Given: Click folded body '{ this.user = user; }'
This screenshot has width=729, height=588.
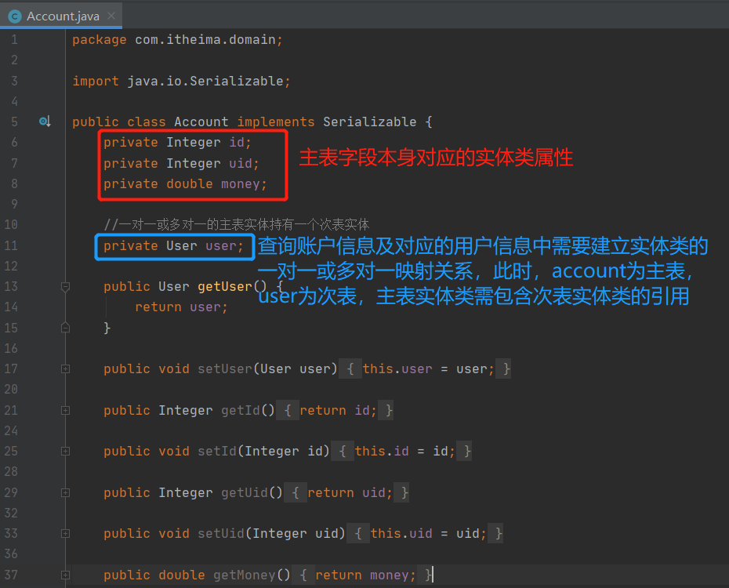Looking at the screenshot, I should point(425,369).
